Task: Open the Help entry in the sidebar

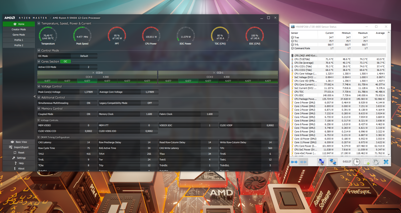Action: click(x=19, y=163)
